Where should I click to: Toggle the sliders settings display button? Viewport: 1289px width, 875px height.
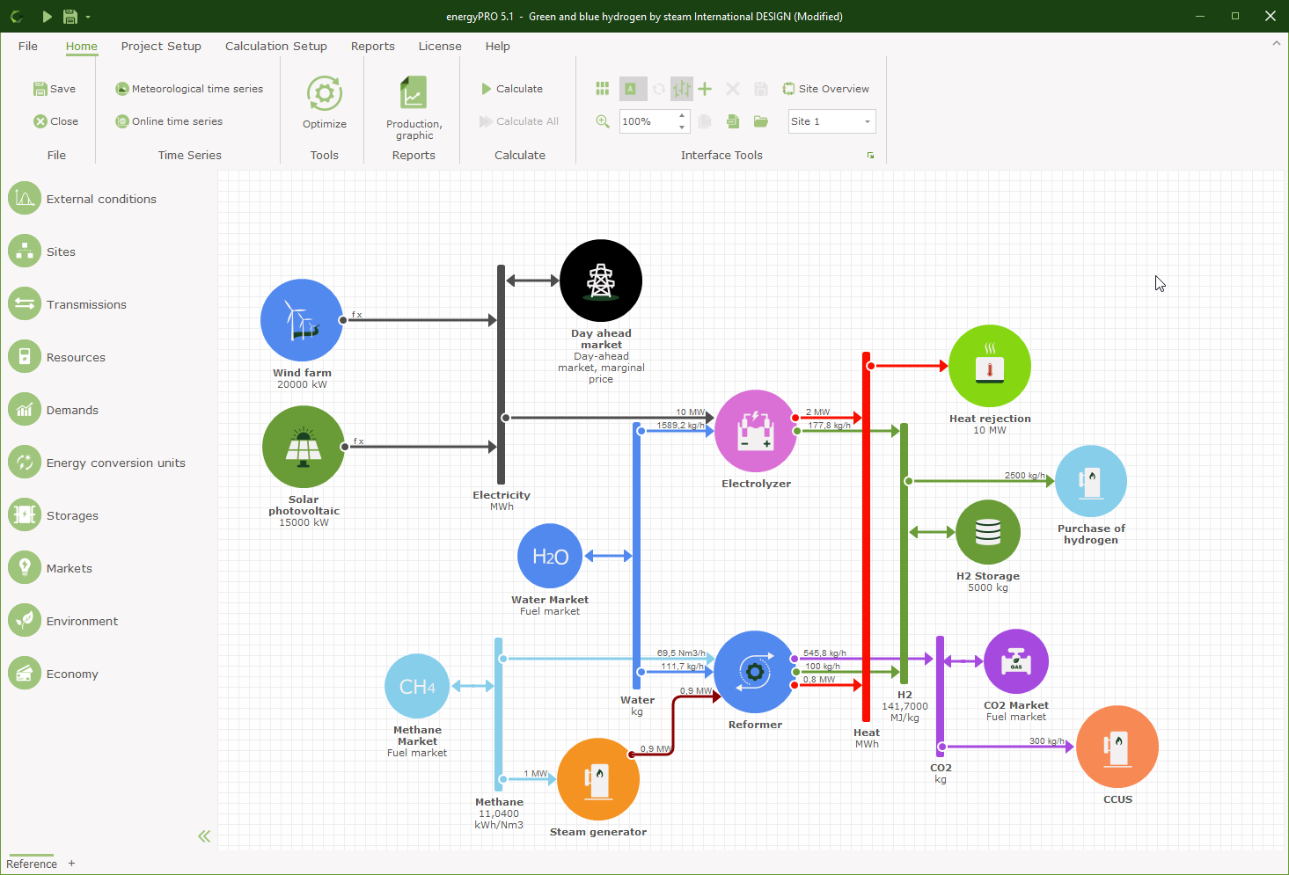pos(682,89)
